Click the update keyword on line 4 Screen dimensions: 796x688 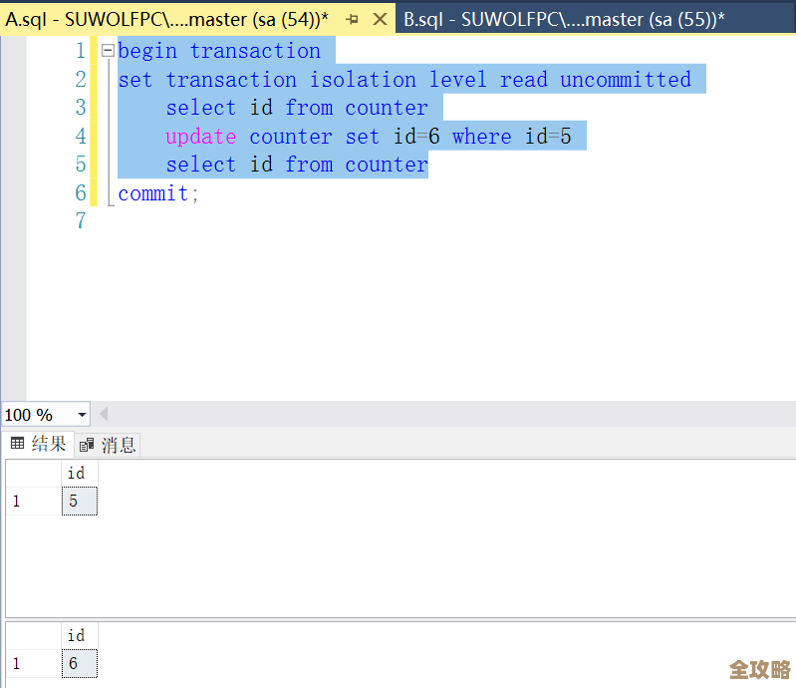200,137
